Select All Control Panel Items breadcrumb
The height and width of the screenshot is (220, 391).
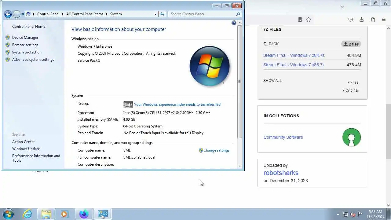85,14
